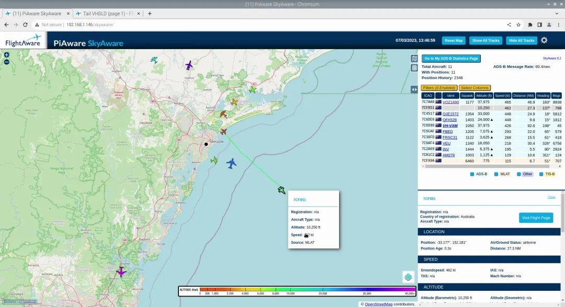Click the map-view icon at the map's top right
Viewport: 565px width, 307px height.
pos(414,59)
